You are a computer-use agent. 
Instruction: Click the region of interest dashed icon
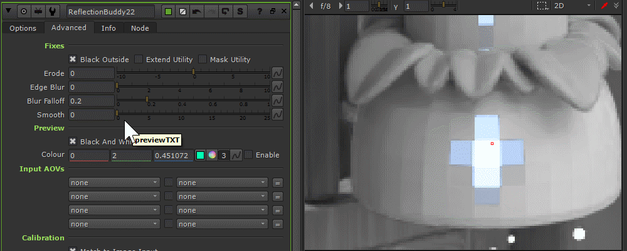click(542, 6)
